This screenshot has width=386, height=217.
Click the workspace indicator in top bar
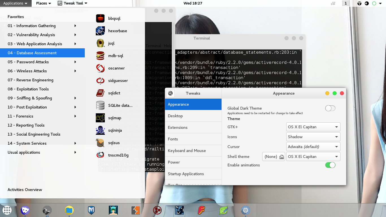[345, 3]
